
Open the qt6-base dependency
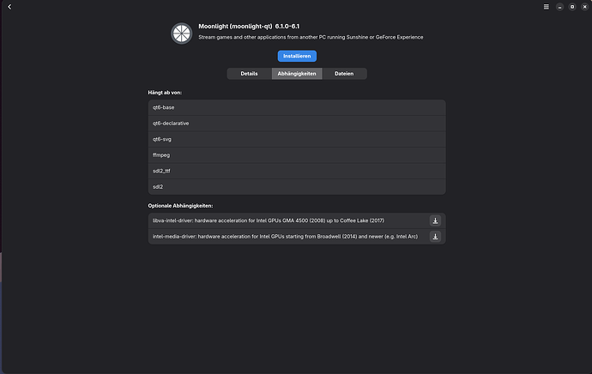(297, 107)
